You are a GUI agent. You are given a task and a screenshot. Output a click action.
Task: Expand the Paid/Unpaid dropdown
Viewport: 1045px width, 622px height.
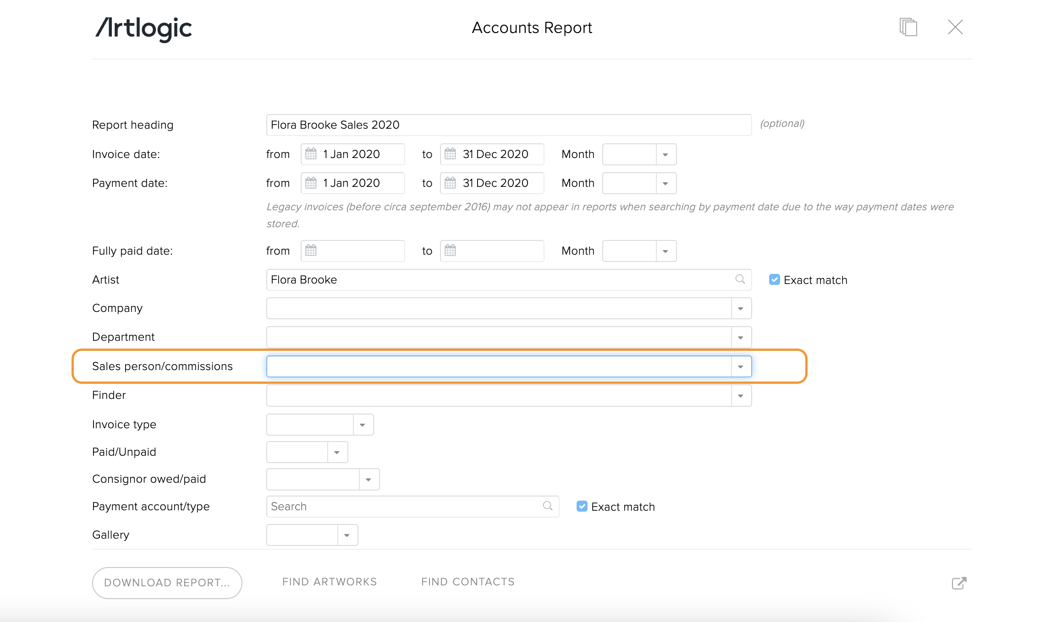point(337,452)
